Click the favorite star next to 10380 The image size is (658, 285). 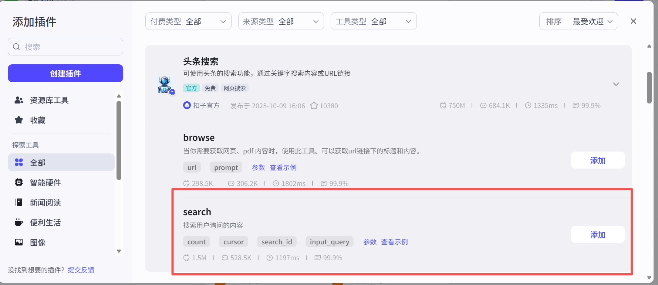(x=314, y=106)
